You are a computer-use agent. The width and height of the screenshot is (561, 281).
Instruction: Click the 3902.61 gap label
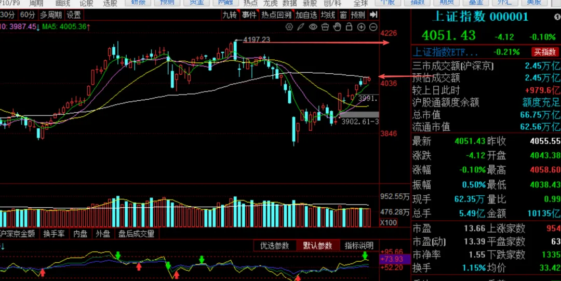(x=359, y=122)
